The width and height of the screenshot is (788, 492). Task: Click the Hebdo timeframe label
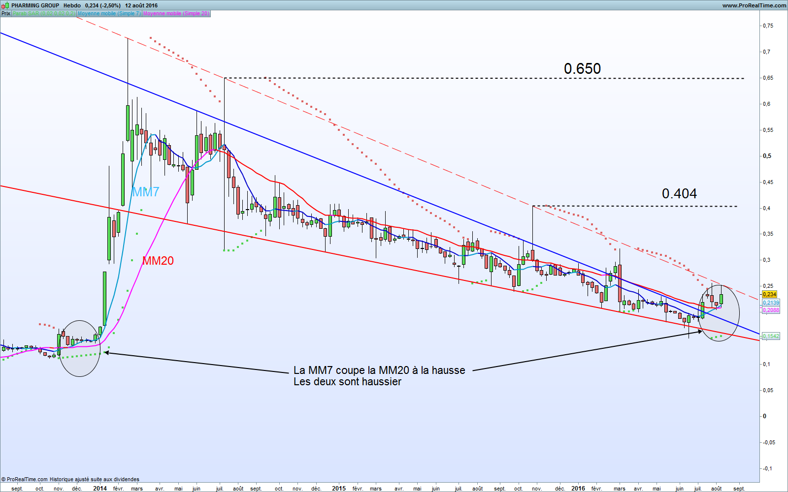pos(72,5)
